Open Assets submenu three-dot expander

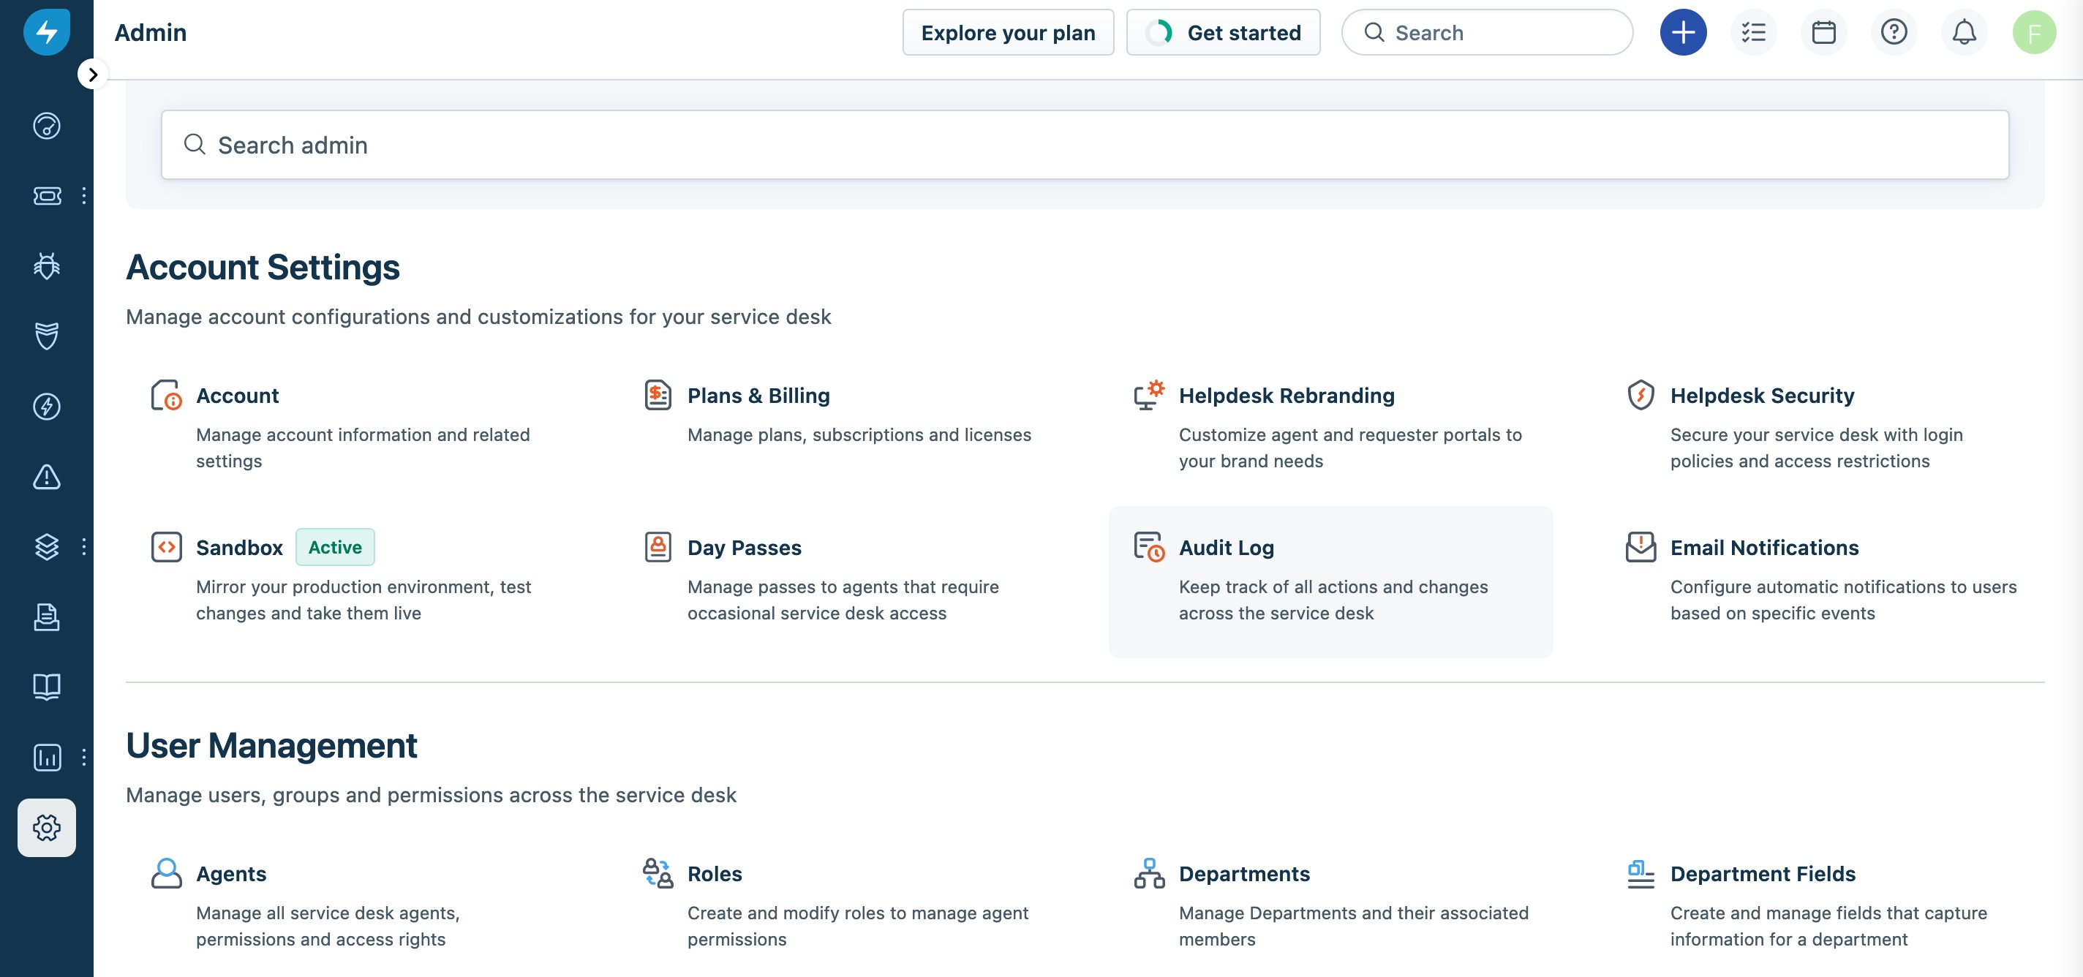83,547
